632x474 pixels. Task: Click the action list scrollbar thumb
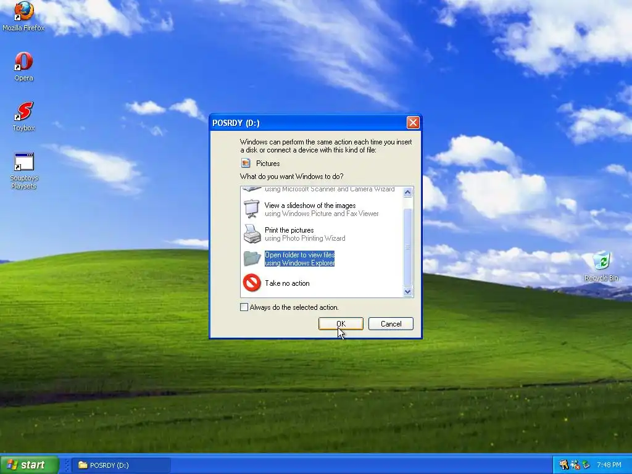[408, 247]
